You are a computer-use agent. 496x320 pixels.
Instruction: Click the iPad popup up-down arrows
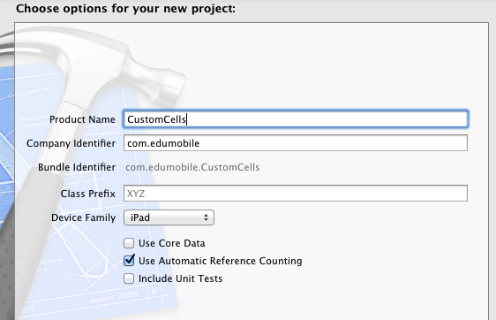click(x=206, y=217)
